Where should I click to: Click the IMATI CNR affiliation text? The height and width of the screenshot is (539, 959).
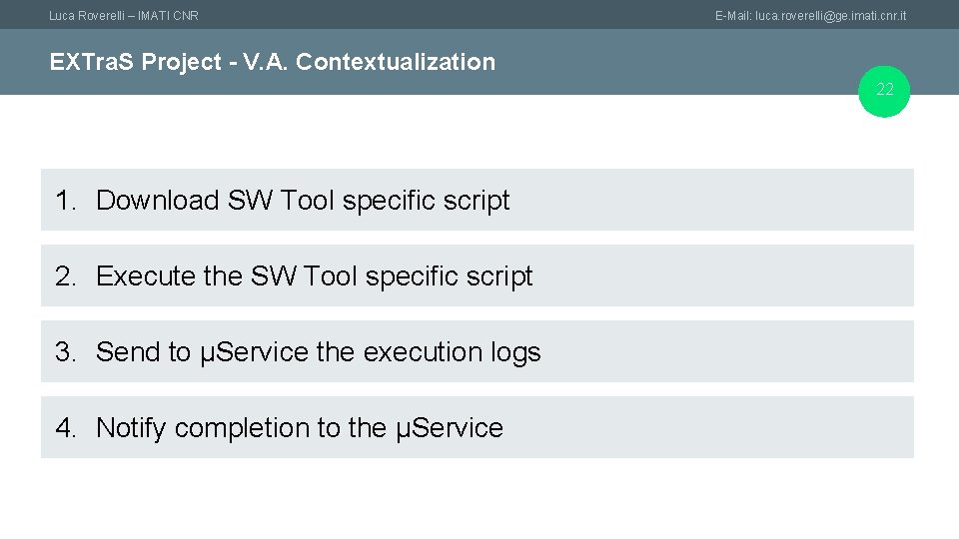pyautogui.click(x=168, y=15)
